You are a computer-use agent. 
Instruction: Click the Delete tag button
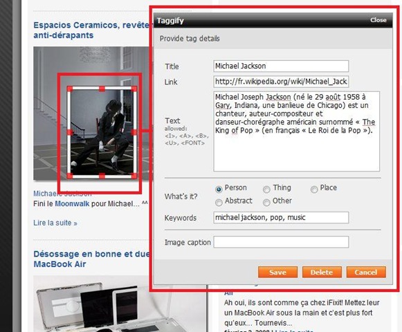click(x=322, y=272)
